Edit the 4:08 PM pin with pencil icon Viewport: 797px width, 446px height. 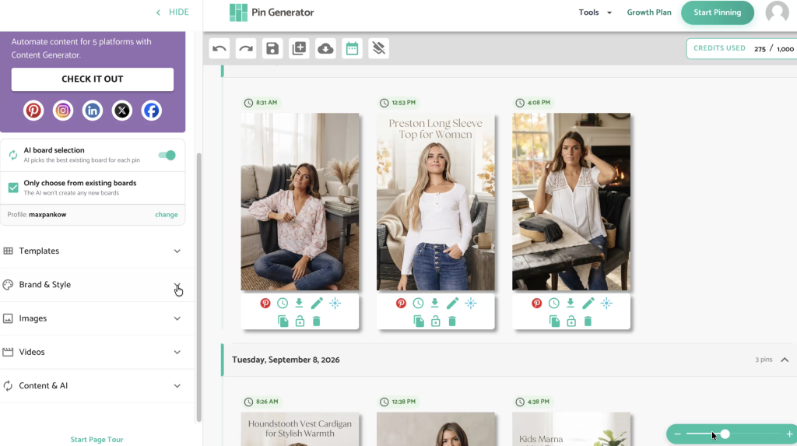point(588,303)
